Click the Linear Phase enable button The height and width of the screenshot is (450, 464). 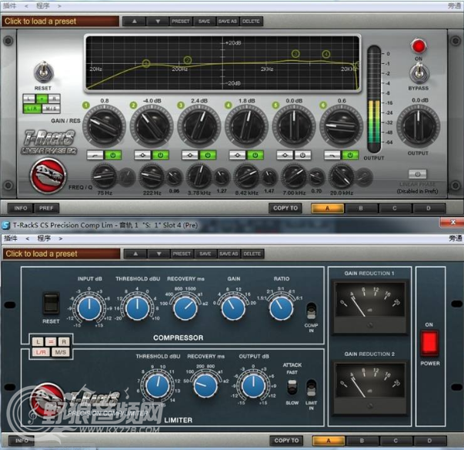coord(417,174)
